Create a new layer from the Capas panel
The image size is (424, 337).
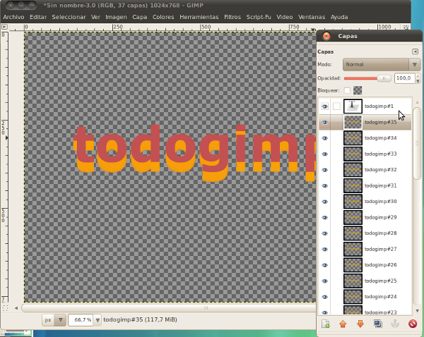coord(326,324)
